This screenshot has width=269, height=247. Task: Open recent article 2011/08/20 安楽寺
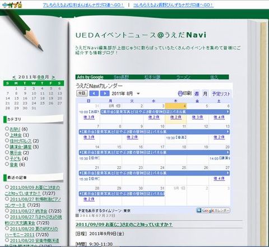point(35,240)
